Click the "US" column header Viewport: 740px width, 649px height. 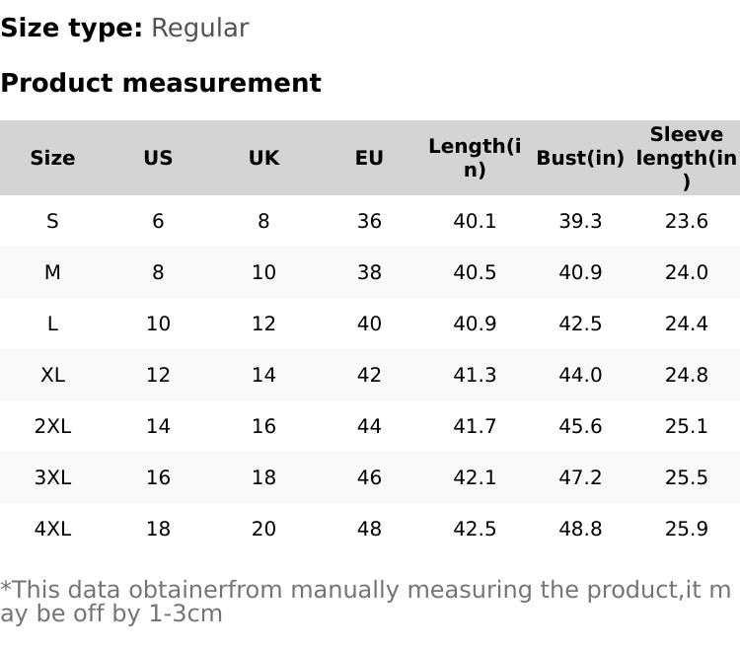coord(158,158)
